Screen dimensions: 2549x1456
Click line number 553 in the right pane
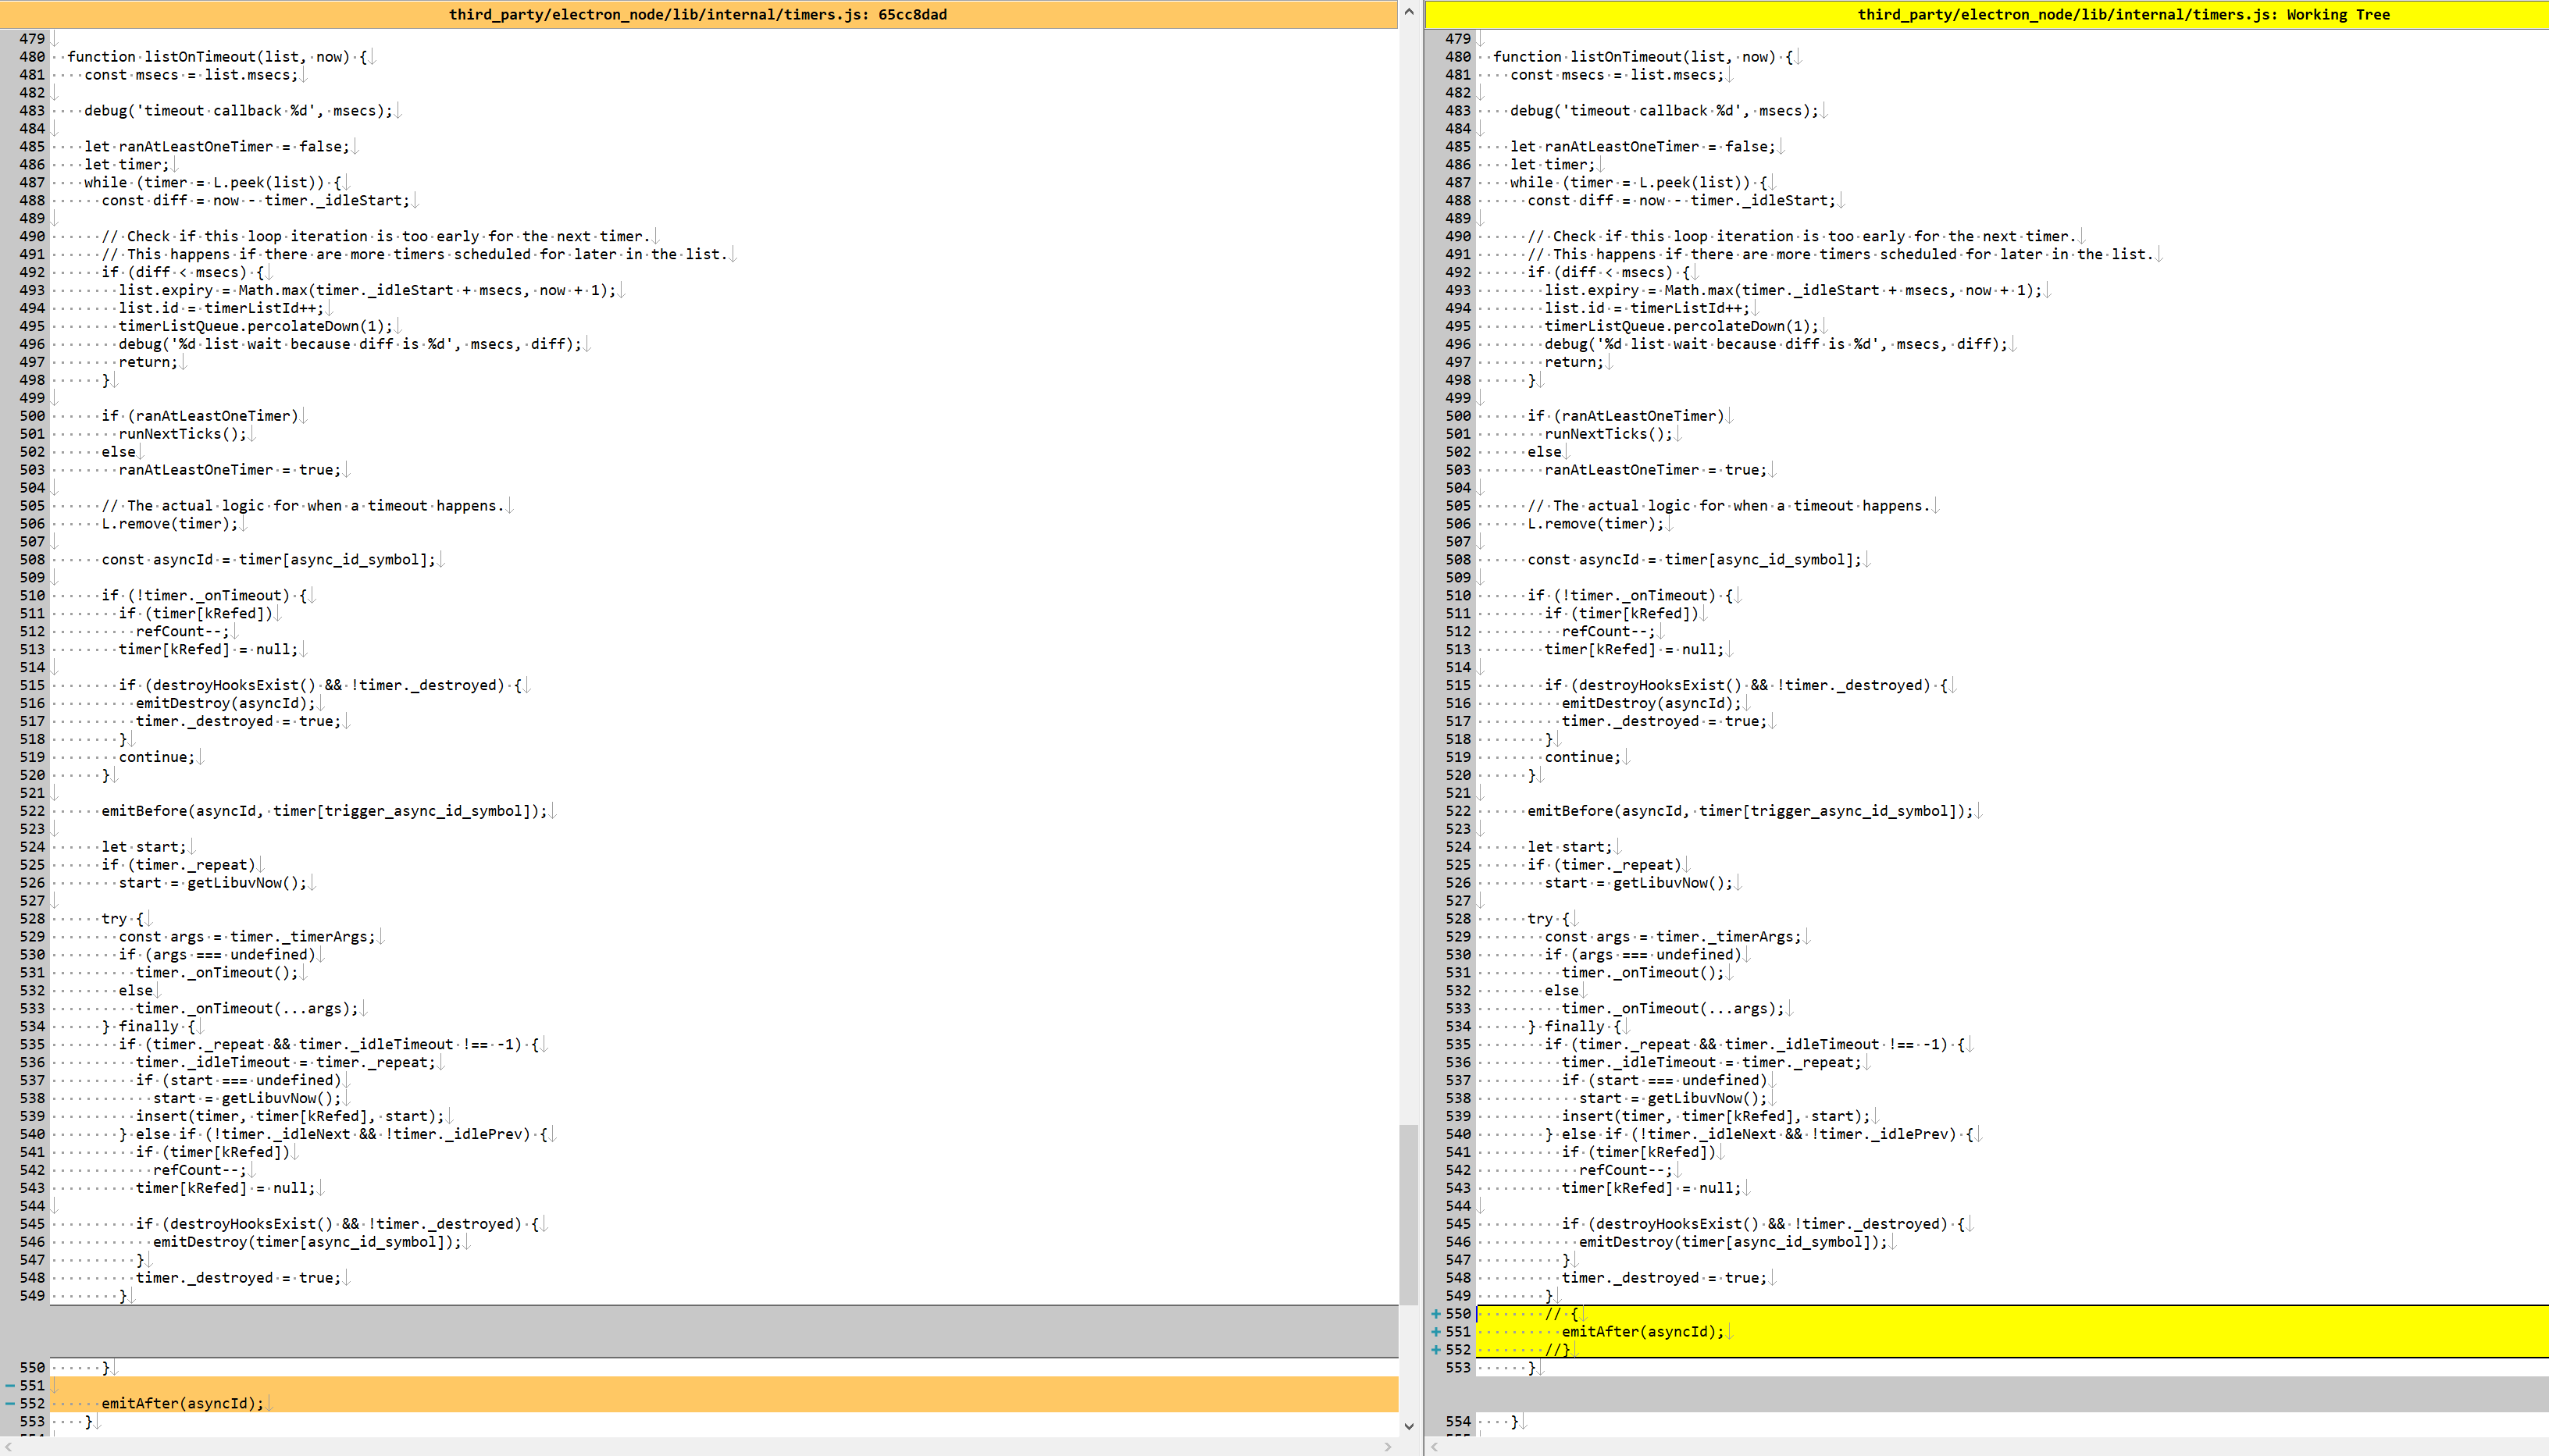coord(1458,1367)
